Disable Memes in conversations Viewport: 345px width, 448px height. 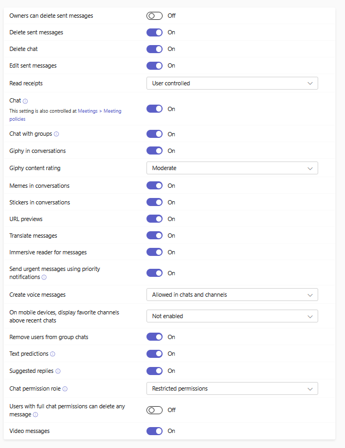coord(155,186)
